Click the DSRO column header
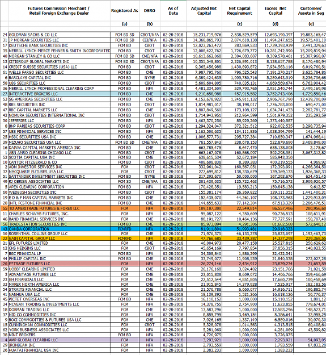Image resolution: width=326 pixels, height=355 pixels. tap(150, 11)
